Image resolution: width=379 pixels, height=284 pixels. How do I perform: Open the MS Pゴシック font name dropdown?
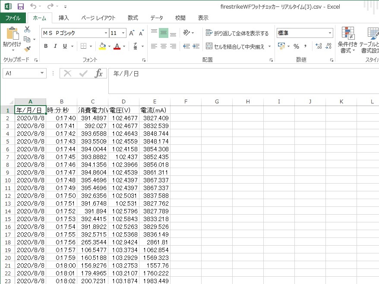106,33
